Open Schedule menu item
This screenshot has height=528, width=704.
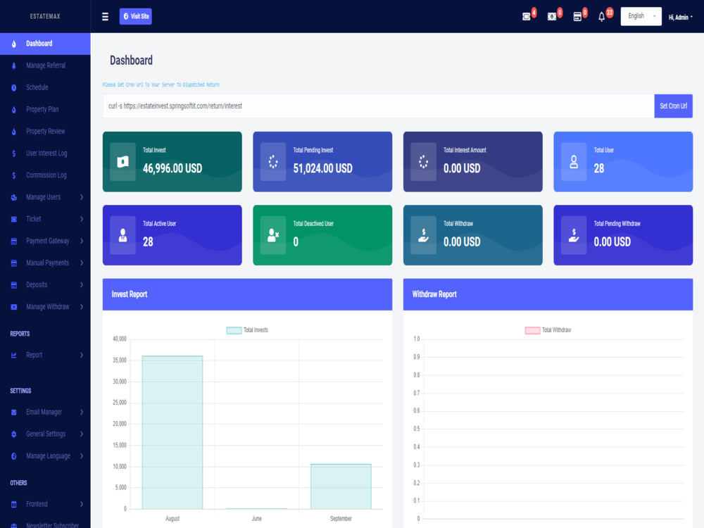(x=45, y=87)
